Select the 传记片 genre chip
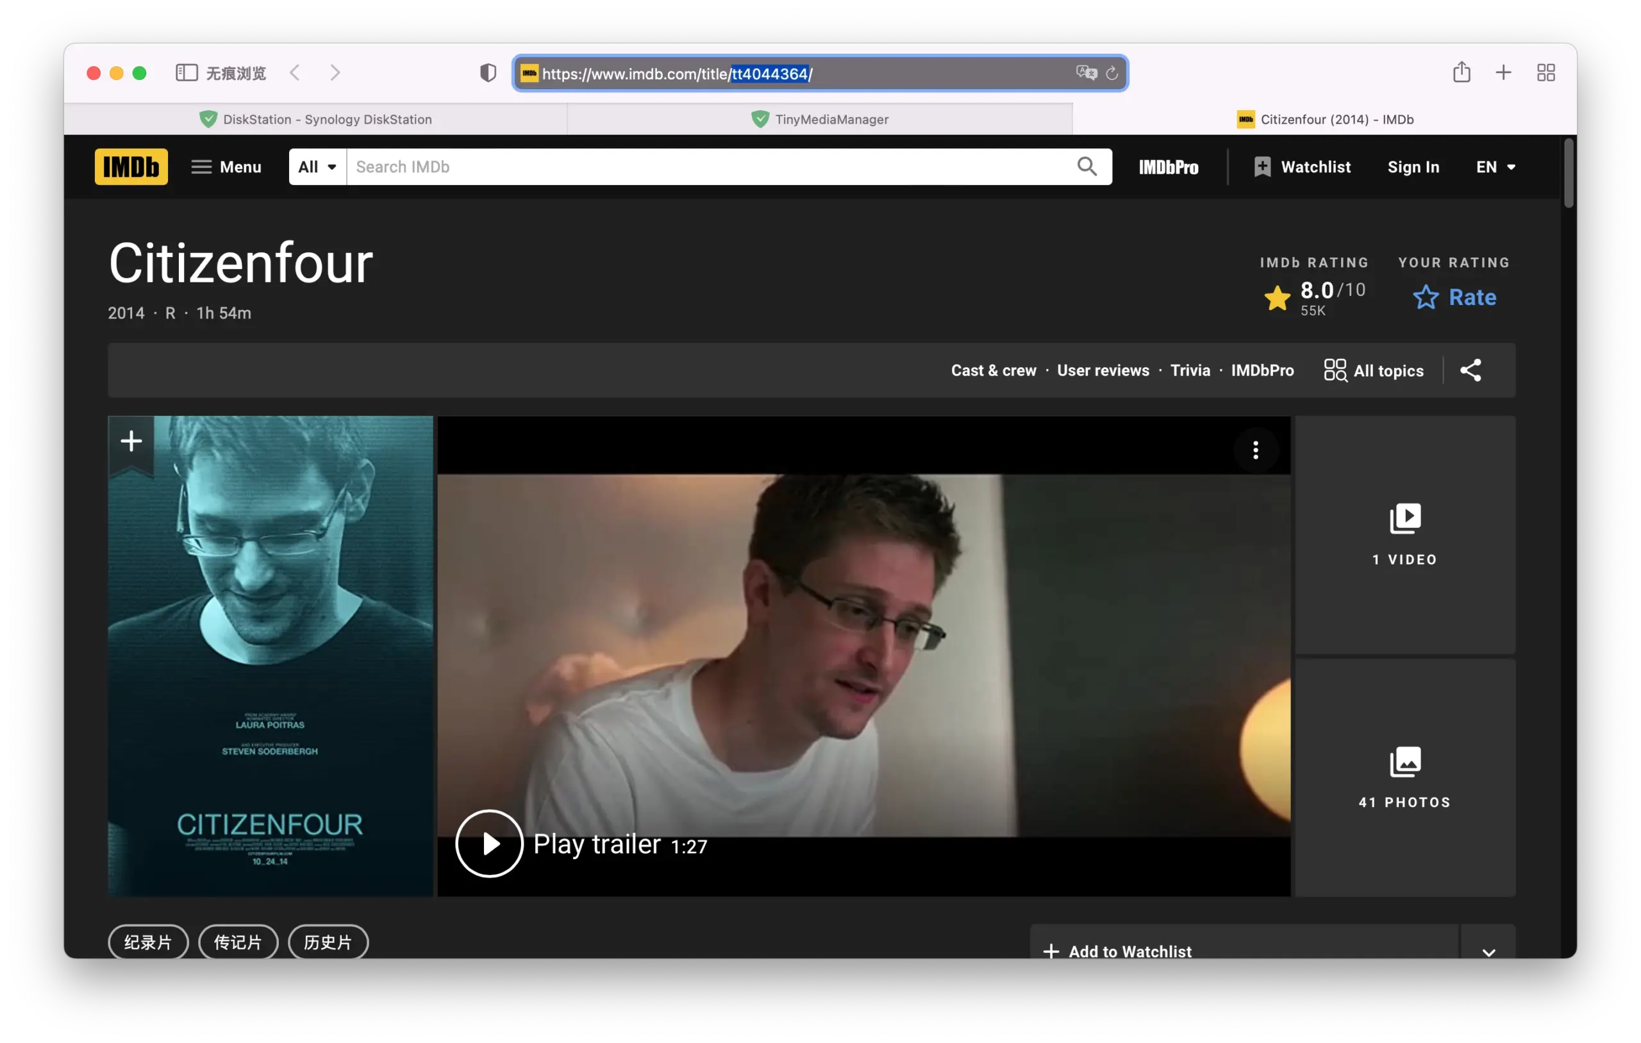This screenshot has width=1641, height=1043. coord(238,942)
